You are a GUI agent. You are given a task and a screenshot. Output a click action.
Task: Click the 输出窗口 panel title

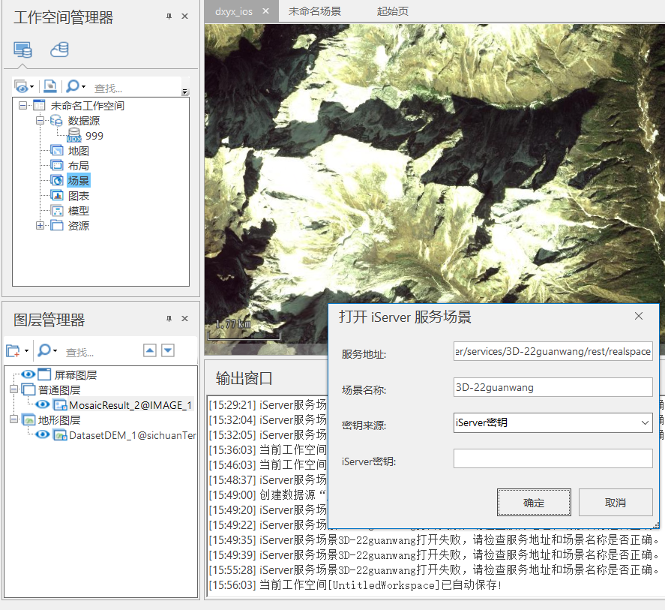click(244, 378)
